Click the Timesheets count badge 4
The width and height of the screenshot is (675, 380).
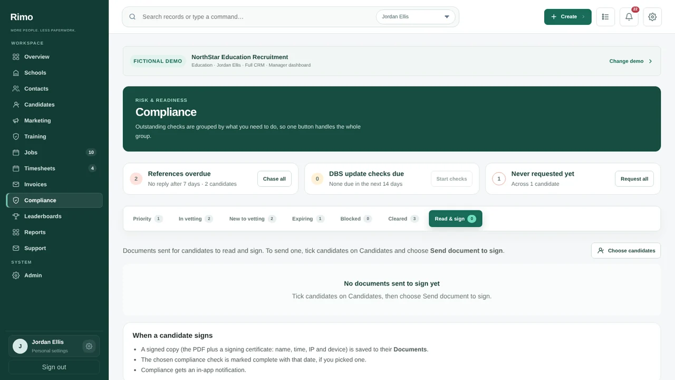[x=92, y=168]
